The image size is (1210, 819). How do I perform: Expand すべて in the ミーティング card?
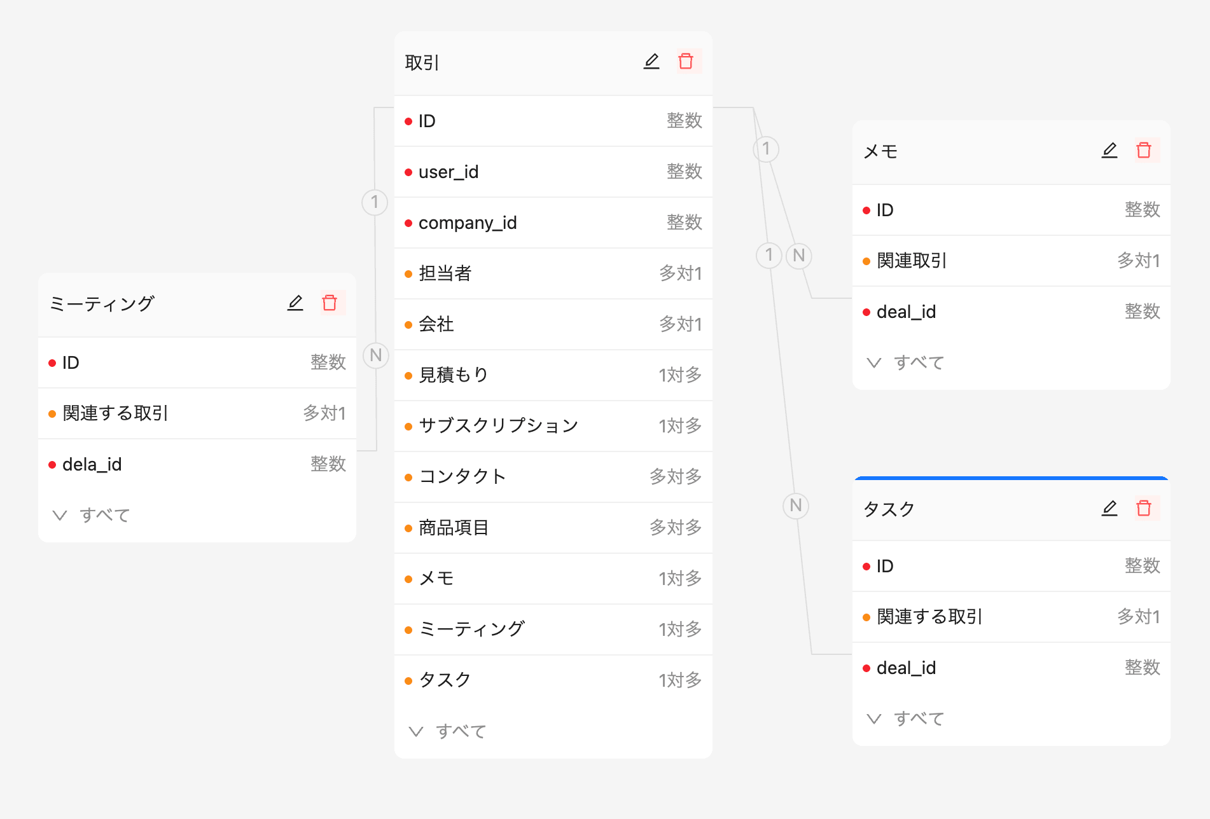[x=92, y=515]
